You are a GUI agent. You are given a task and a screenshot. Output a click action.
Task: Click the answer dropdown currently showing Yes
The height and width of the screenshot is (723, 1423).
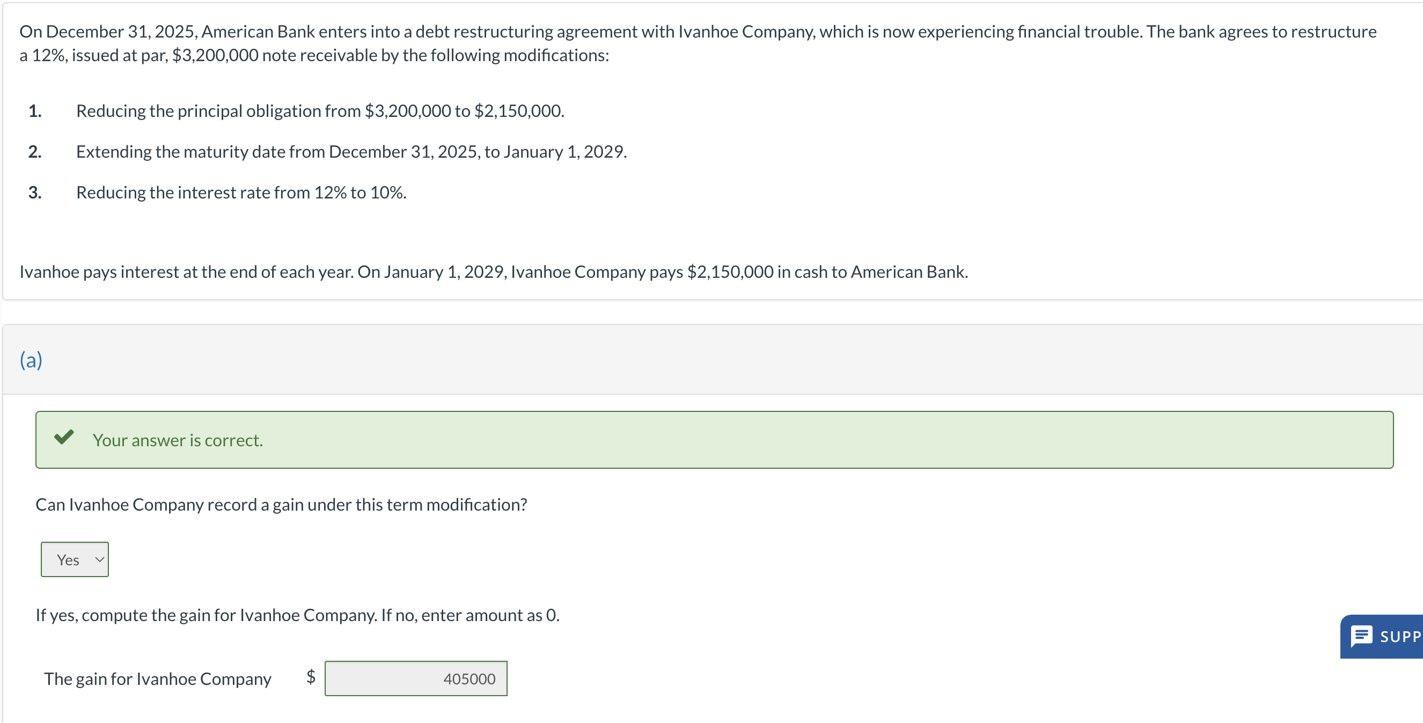[x=75, y=559]
